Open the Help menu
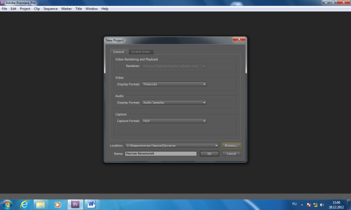This screenshot has width=351, height=210. coord(105,8)
